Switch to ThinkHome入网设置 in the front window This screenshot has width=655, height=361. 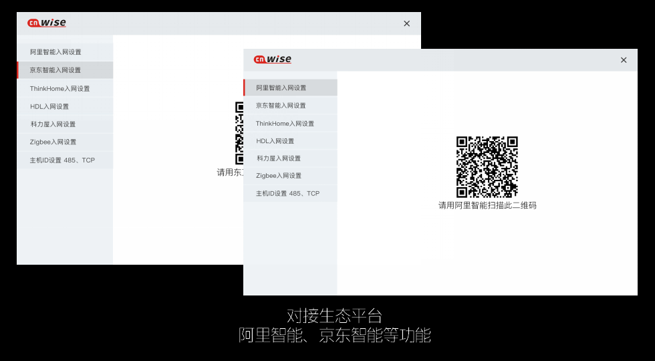(x=285, y=124)
